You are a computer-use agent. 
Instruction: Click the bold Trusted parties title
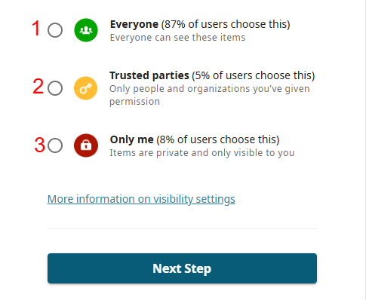pyautogui.click(x=149, y=75)
